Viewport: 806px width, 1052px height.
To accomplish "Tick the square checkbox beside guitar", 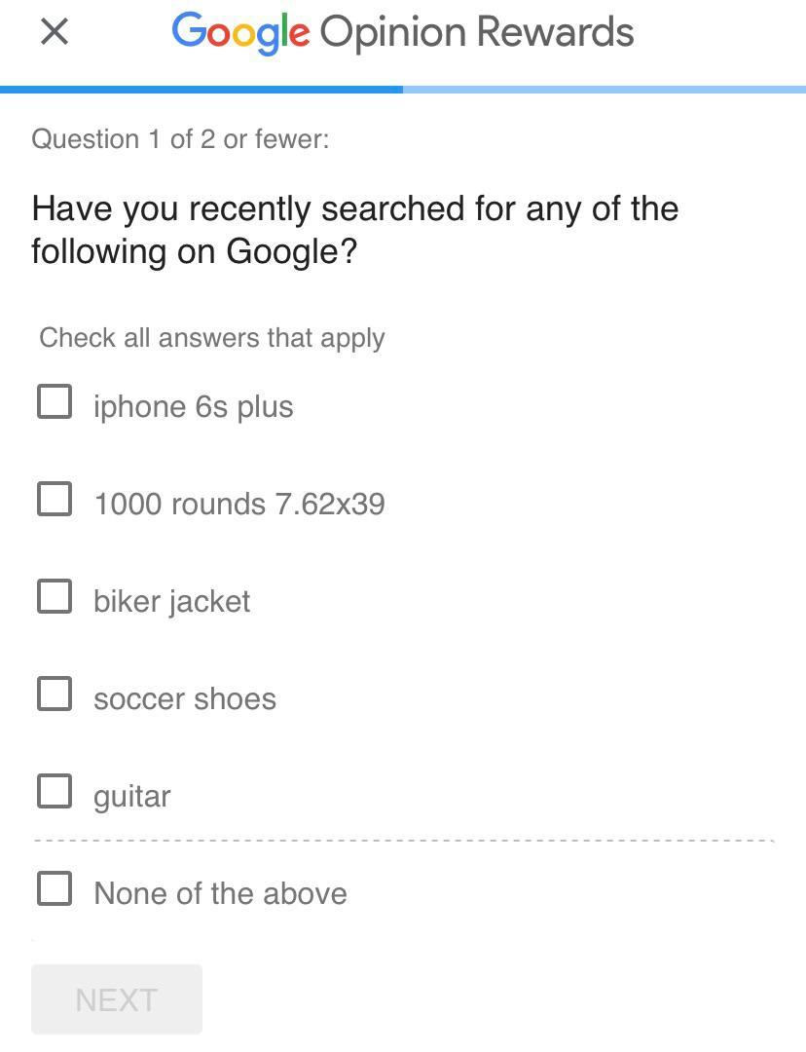I will [x=55, y=791].
